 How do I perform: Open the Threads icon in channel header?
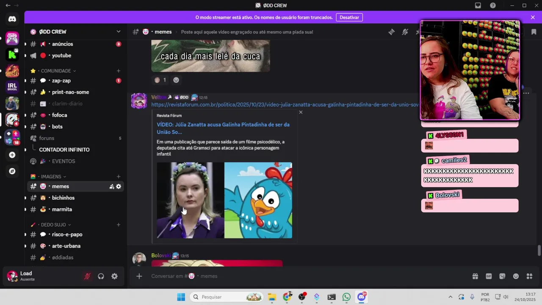[x=392, y=32]
